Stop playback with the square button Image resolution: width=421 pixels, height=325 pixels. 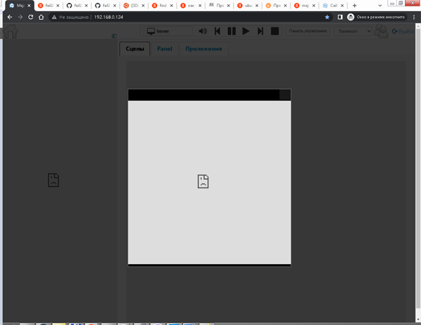[275, 31]
